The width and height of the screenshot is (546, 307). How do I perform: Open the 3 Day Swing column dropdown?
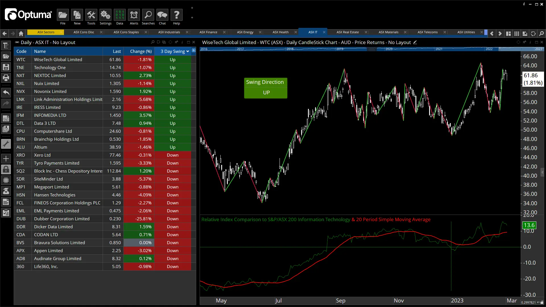point(188,51)
